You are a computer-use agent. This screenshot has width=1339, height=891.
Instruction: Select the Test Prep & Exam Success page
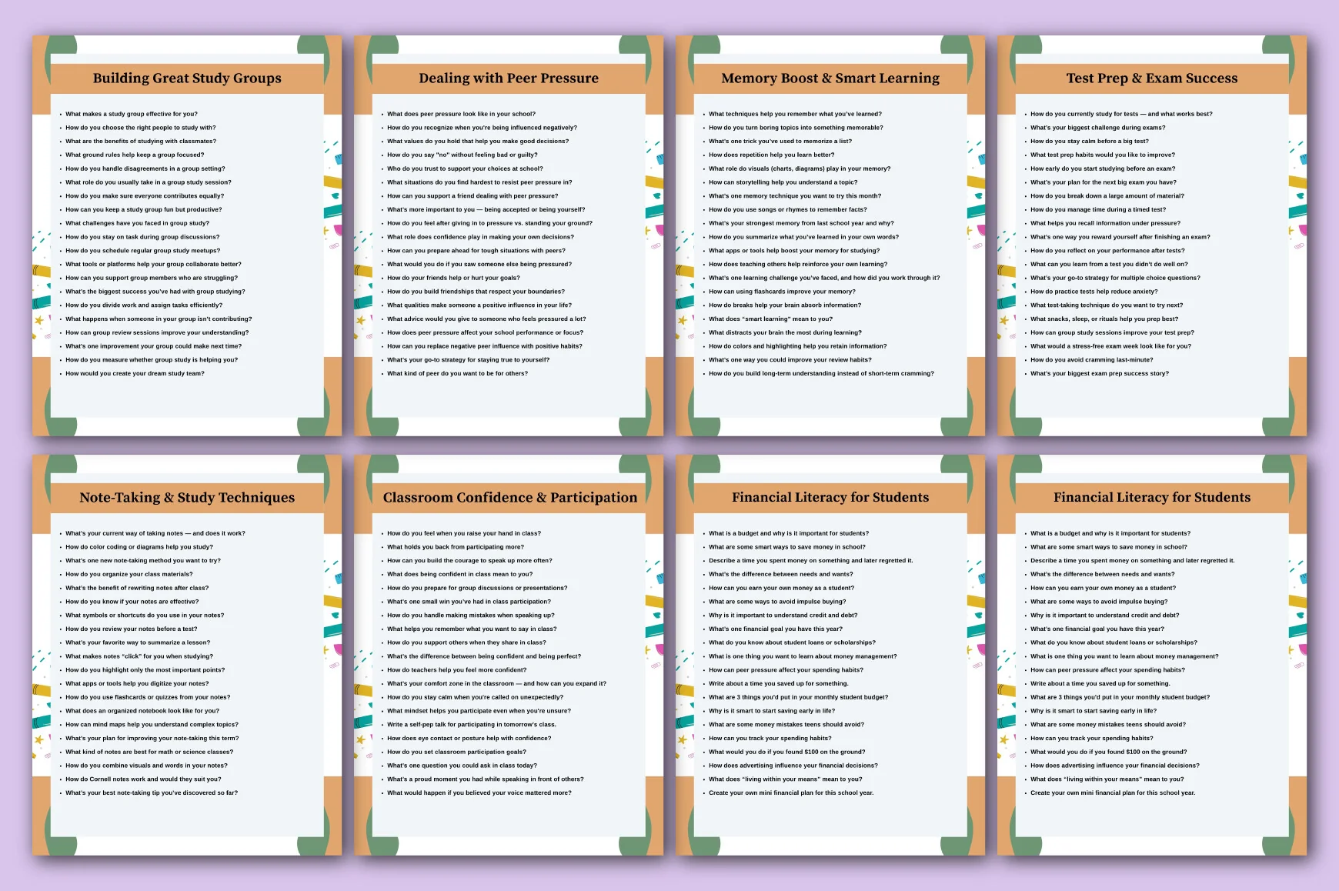pos(1152,235)
